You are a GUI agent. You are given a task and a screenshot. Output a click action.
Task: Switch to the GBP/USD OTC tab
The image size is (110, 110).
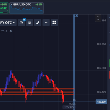point(26,8)
